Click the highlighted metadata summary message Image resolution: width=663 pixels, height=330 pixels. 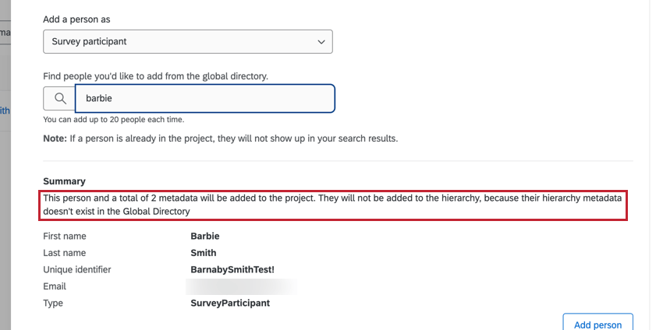coord(335,205)
